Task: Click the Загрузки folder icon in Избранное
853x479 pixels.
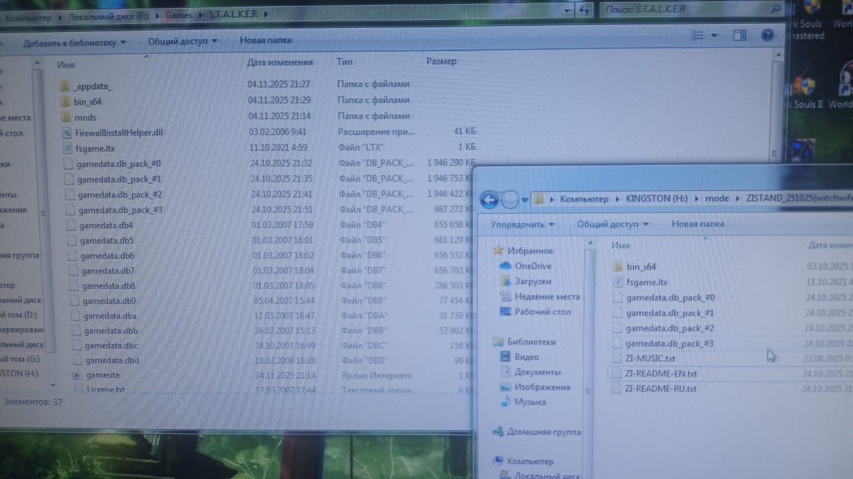Action: [506, 281]
